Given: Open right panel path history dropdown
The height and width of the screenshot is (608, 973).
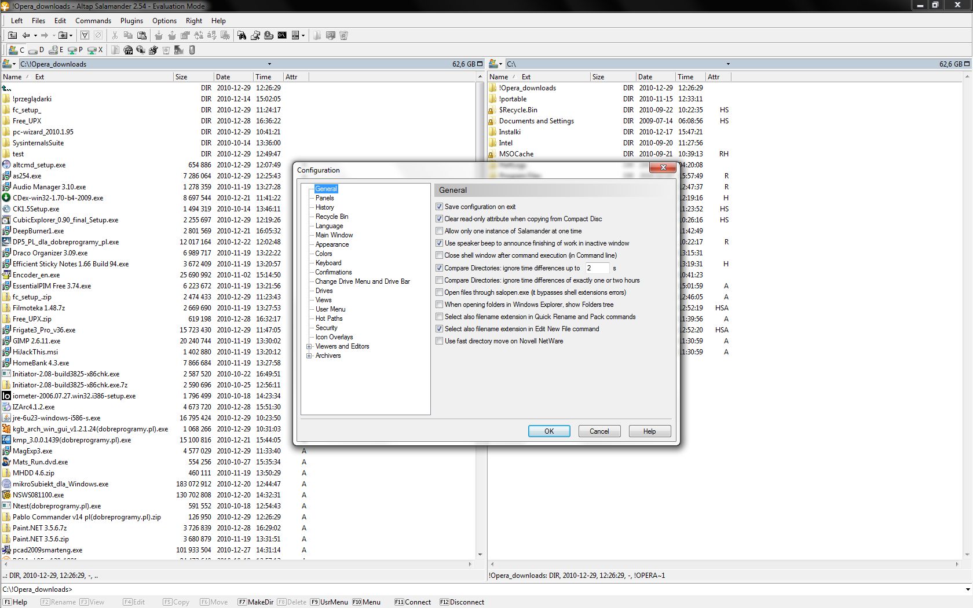Looking at the screenshot, I should [728, 64].
